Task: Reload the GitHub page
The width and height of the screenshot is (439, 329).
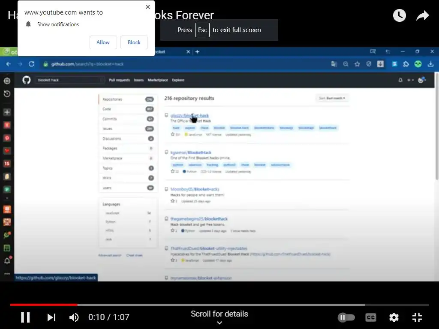Action: coord(31,64)
